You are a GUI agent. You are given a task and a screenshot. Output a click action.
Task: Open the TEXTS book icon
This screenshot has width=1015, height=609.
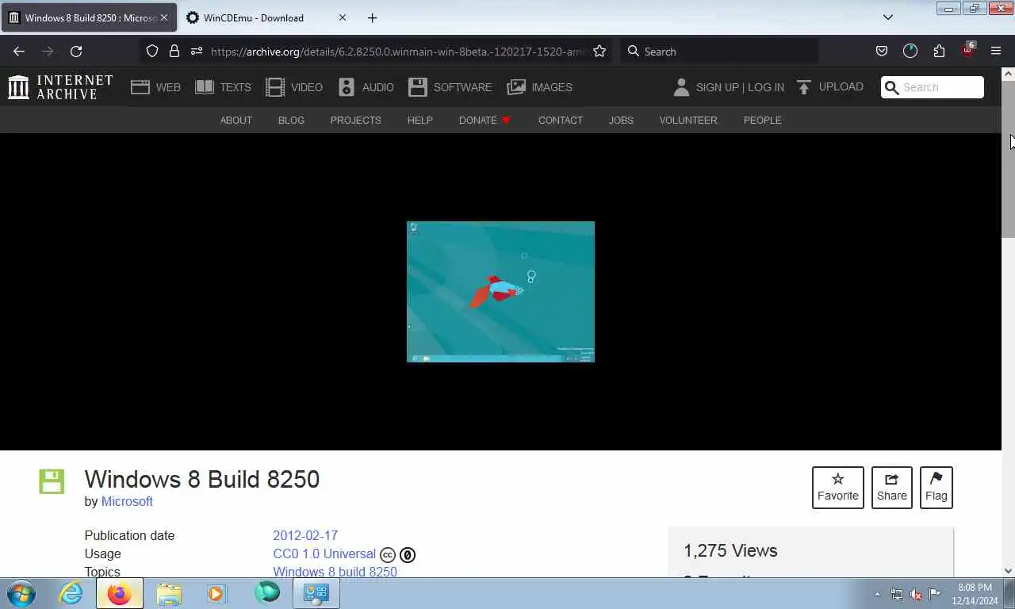(x=205, y=87)
